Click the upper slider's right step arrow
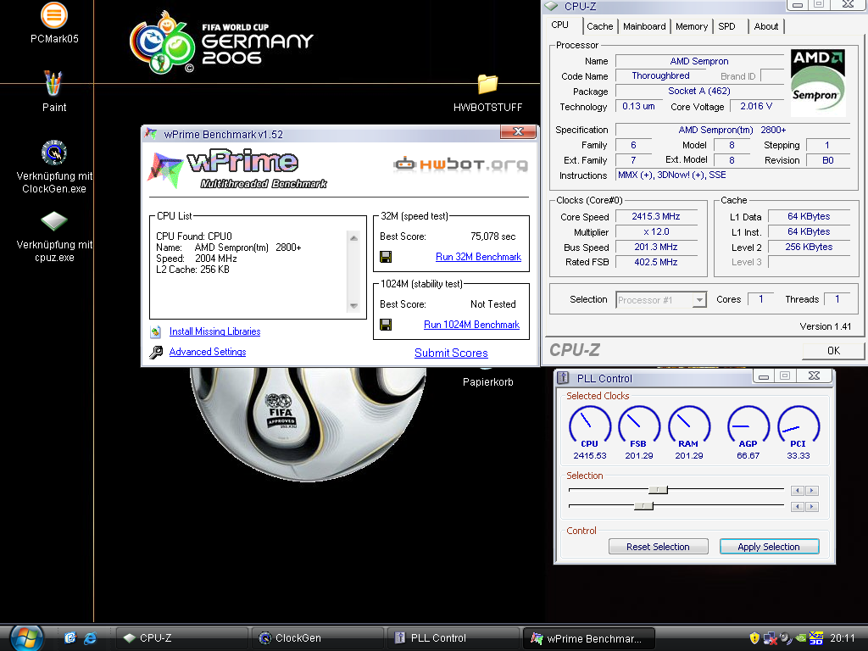This screenshot has height=651, width=868. 812,491
